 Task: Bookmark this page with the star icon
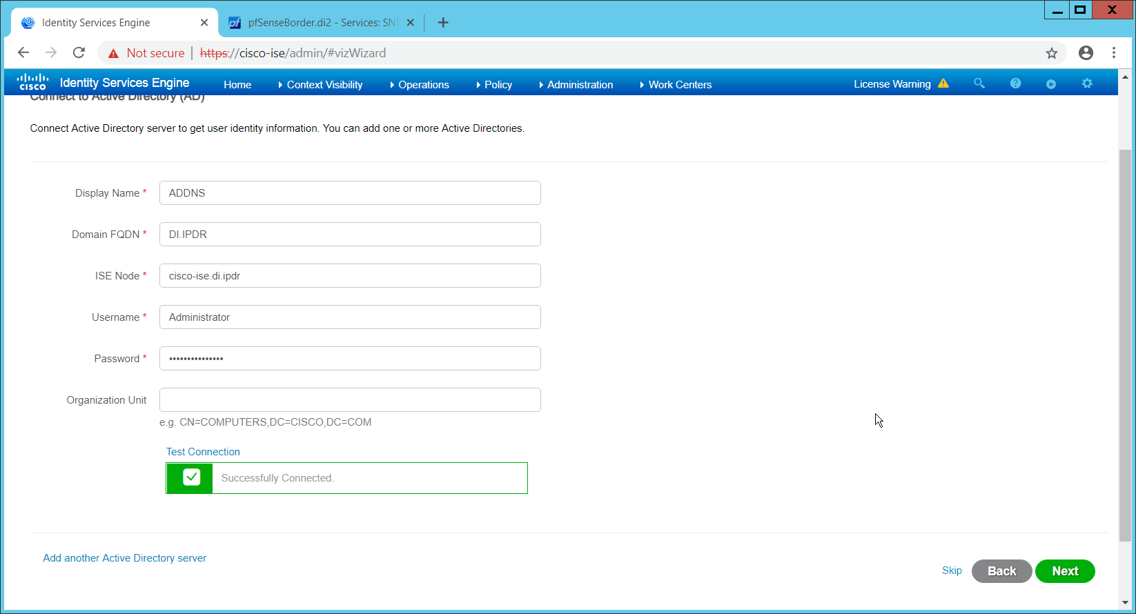1051,53
